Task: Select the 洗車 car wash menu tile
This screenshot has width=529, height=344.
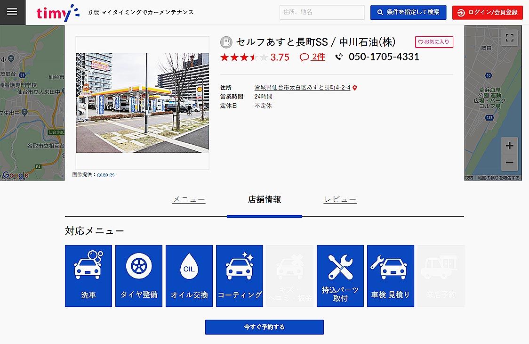Action: tap(88, 276)
